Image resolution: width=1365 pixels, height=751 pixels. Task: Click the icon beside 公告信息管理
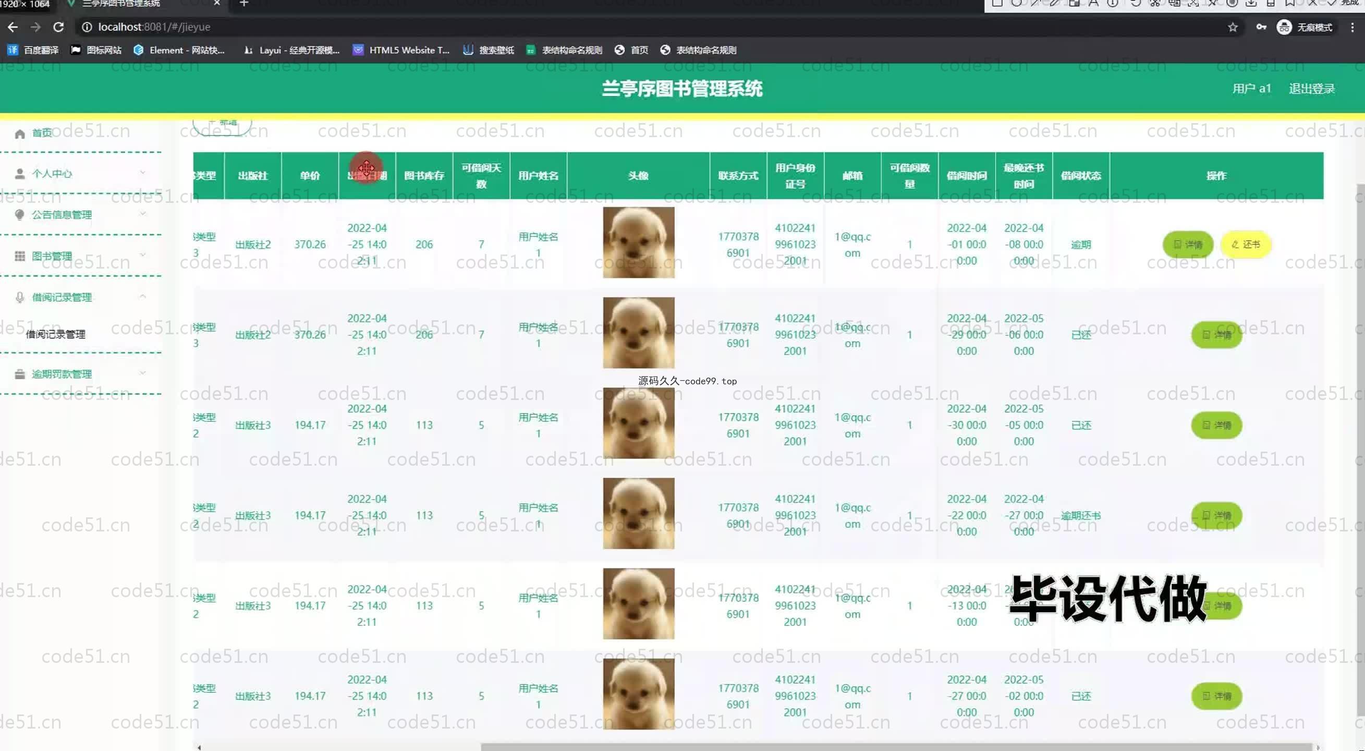click(20, 215)
